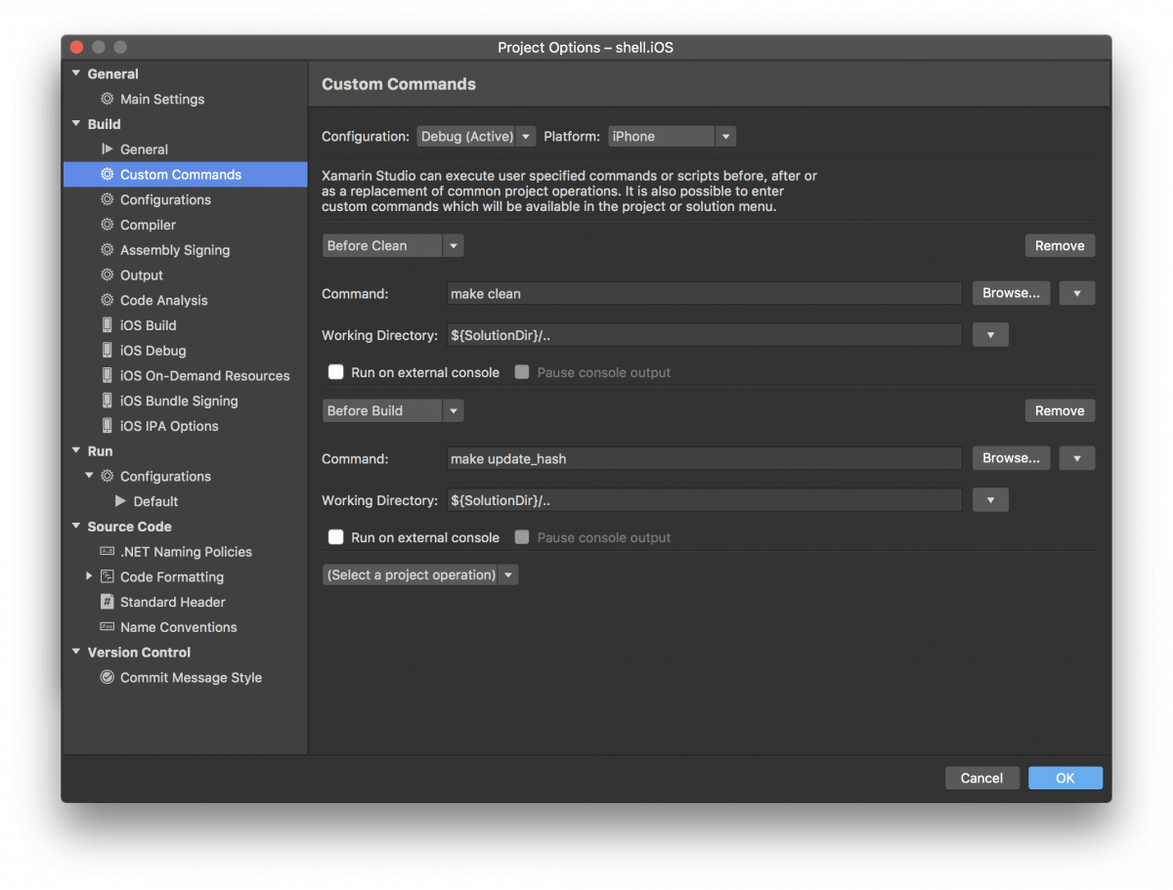Open Name Conventions via its icon
Image resolution: width=1173 pixels, height=890 pixels.
point(107,626)
